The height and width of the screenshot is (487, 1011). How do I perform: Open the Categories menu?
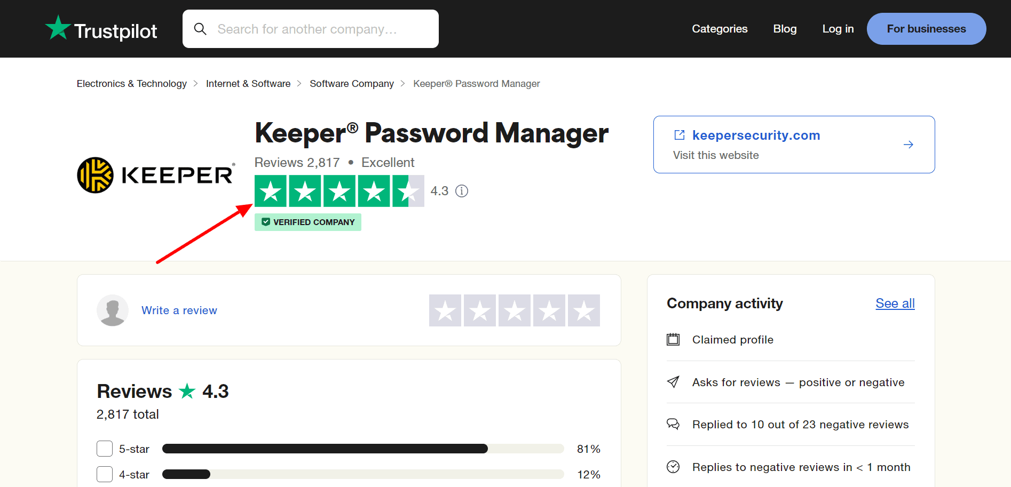pyautogui.click(x=720, y=29)
